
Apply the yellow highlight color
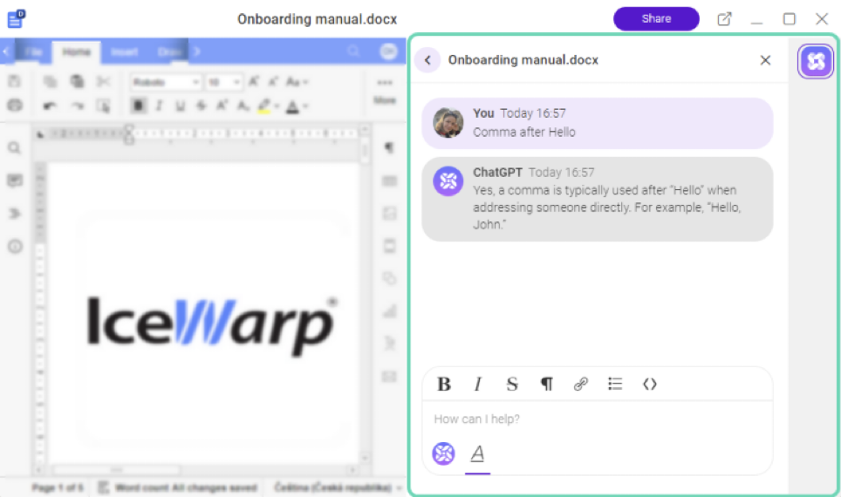pos(263,106)
